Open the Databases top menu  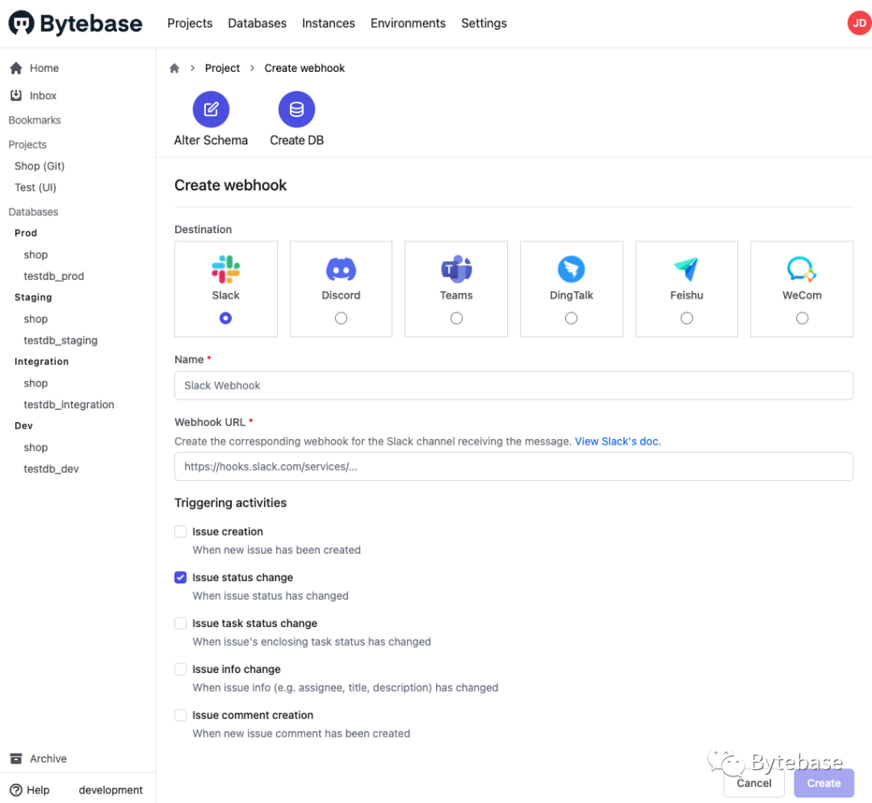[x=257, y=23]
